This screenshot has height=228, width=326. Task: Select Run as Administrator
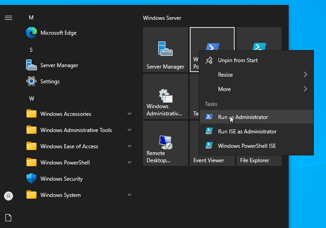click(257, 117)
